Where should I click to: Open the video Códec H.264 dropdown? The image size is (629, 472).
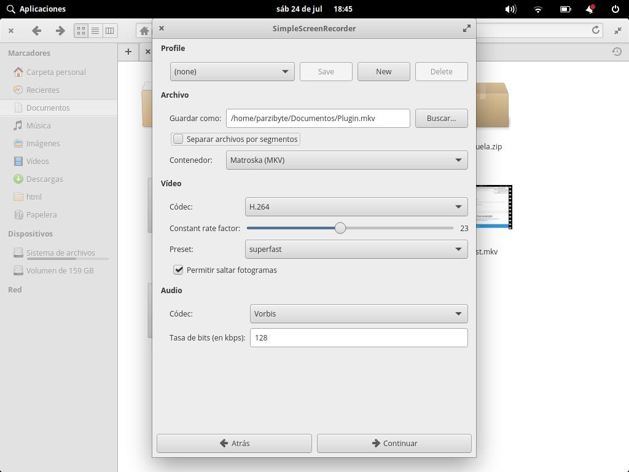(x=356, y=206)
